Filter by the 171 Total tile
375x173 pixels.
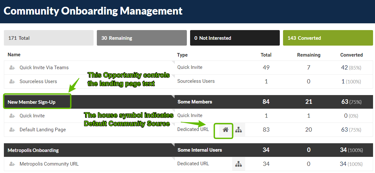pyautogui.click(x=49, y=38)
